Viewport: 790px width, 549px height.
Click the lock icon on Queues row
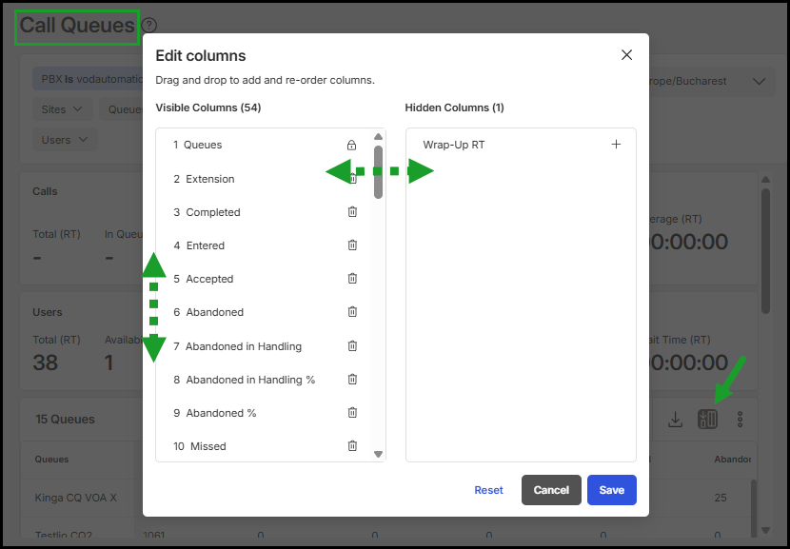click(x=351, y=146)
